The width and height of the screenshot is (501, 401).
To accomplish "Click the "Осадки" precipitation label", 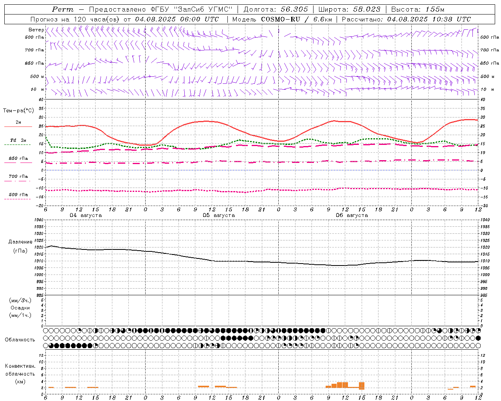I will pyautogui.click(x=20, y=308).
